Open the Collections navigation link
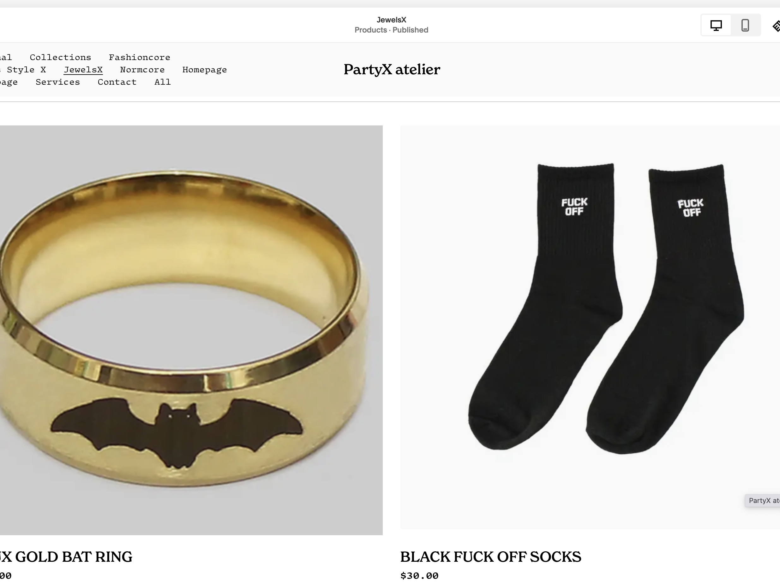 [60, 57]
